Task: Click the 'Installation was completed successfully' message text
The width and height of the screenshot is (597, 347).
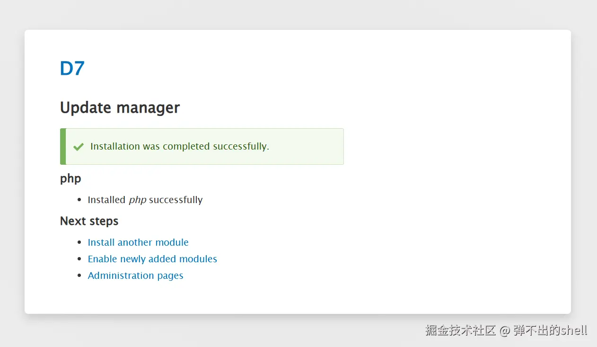Action: (x=180, y=146)
